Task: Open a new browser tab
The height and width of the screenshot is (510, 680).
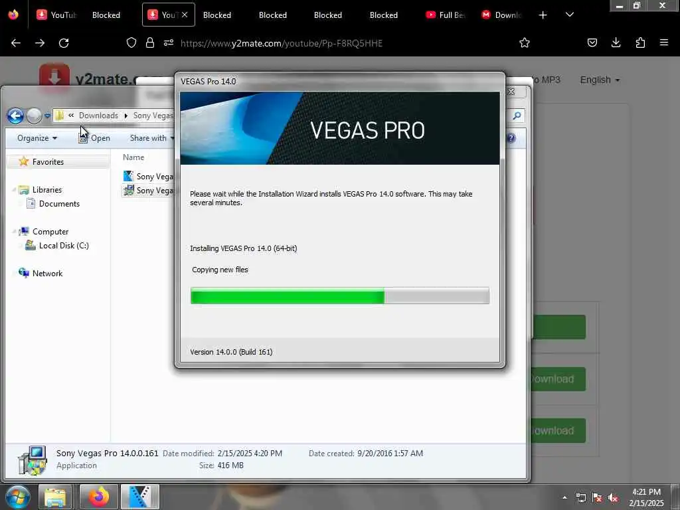Action: (543, 15)
